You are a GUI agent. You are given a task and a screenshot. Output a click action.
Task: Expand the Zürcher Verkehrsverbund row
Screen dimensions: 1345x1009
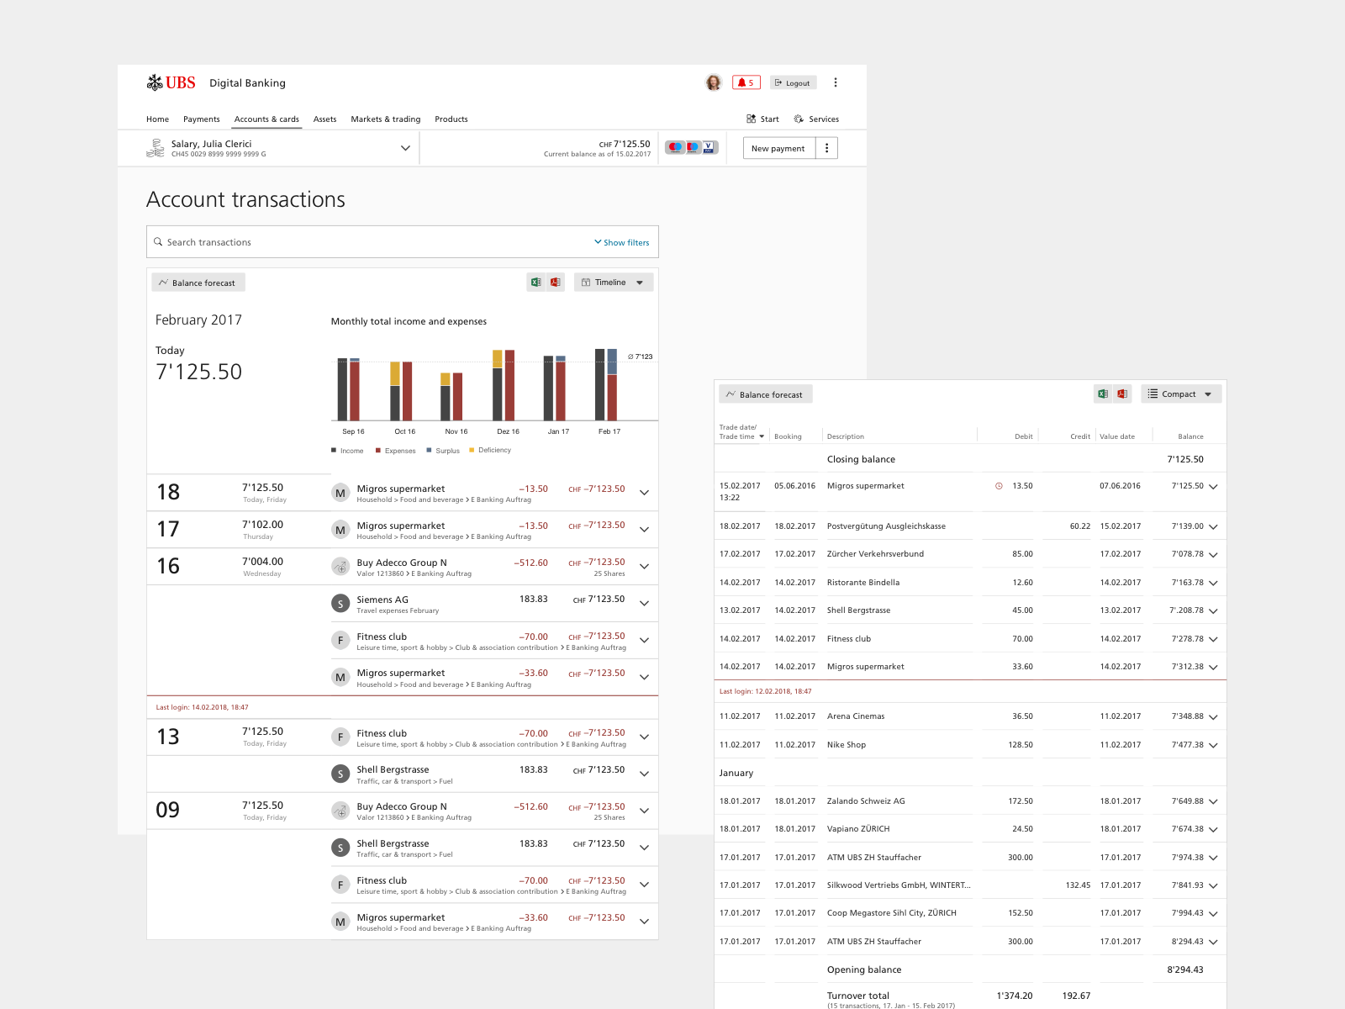tap(1213, 555)
